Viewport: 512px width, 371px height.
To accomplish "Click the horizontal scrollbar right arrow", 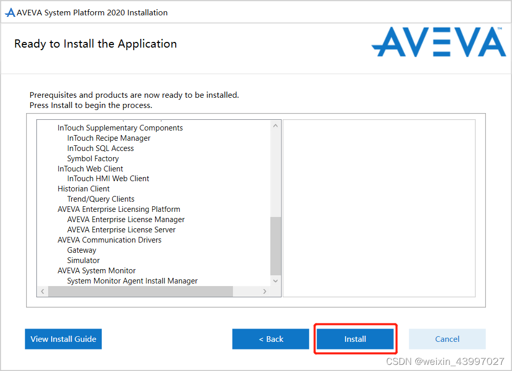I will (x=265, y=291).
